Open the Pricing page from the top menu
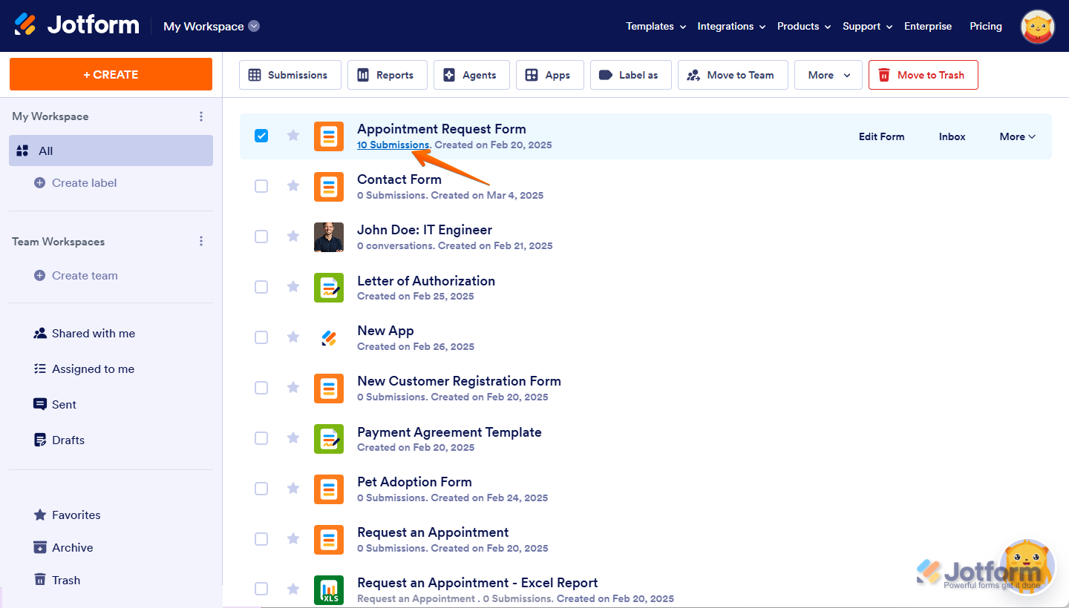Viewport: 1069px width, 608px height. click(985, 26)
